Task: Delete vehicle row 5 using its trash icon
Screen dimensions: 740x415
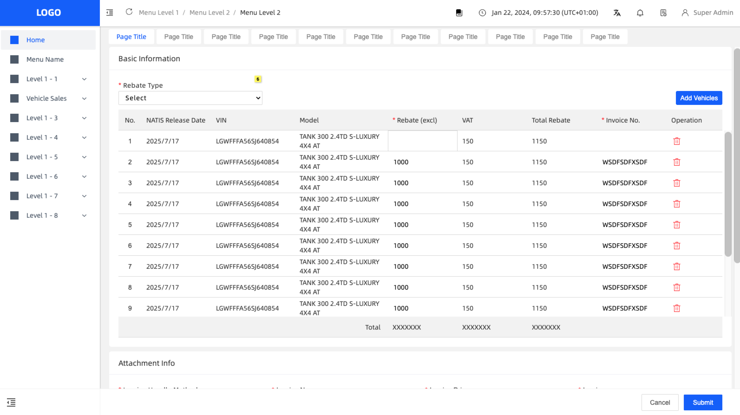Action: (x=677, y=225)
